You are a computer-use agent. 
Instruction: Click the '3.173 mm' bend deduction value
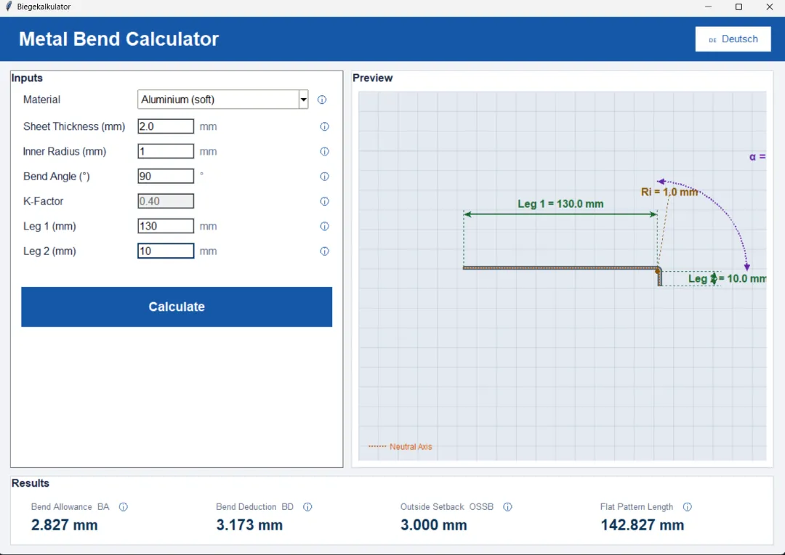coord(249,525)
